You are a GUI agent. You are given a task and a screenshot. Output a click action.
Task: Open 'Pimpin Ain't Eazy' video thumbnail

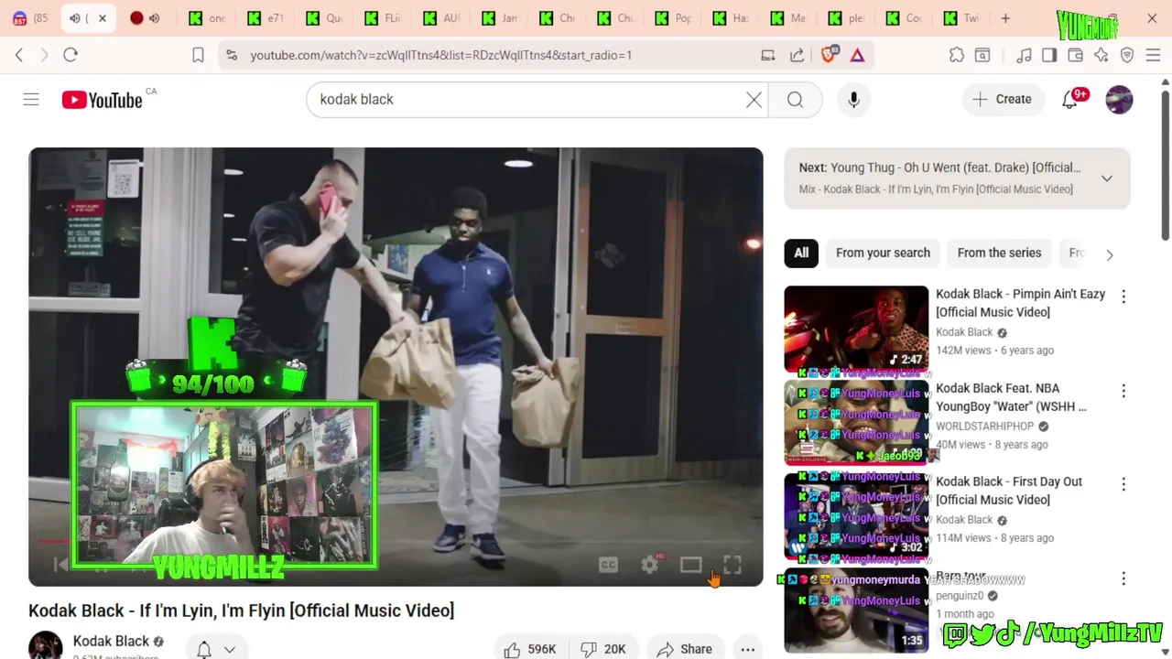click(856, 328)
